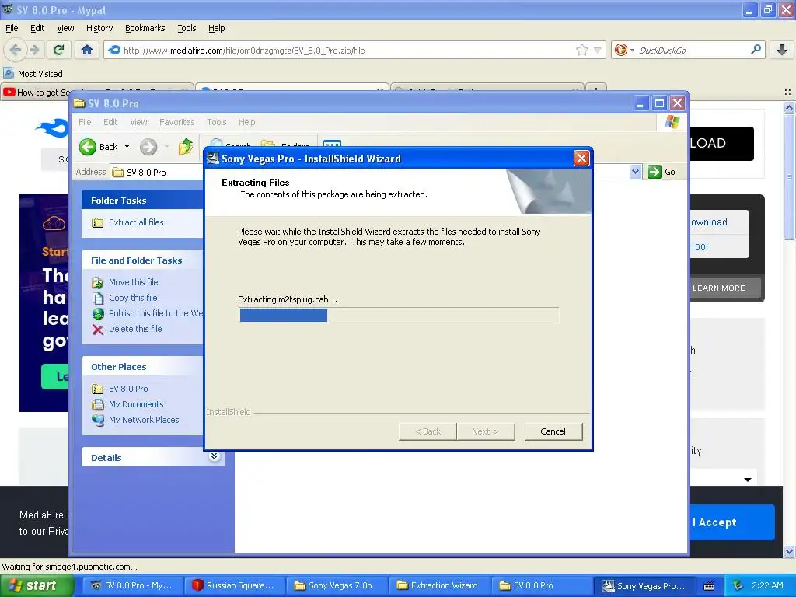Click the system tray icon beside the clock
The width and height of the screenshot is (796, 597).
point(738,585)
